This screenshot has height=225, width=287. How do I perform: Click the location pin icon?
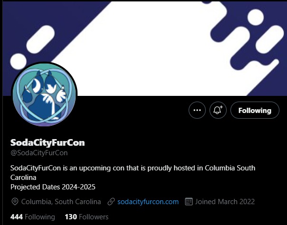tap(15, 202)
